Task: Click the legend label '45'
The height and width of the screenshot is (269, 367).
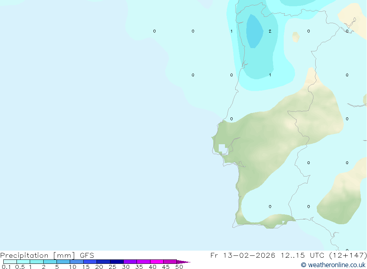Action: pyautogui.click(x=166, y=267)
